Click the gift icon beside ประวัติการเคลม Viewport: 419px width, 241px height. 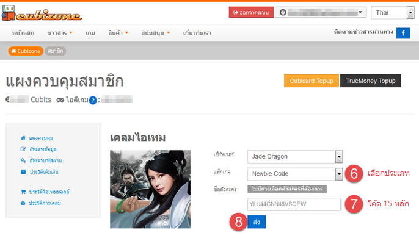(23, 203)
